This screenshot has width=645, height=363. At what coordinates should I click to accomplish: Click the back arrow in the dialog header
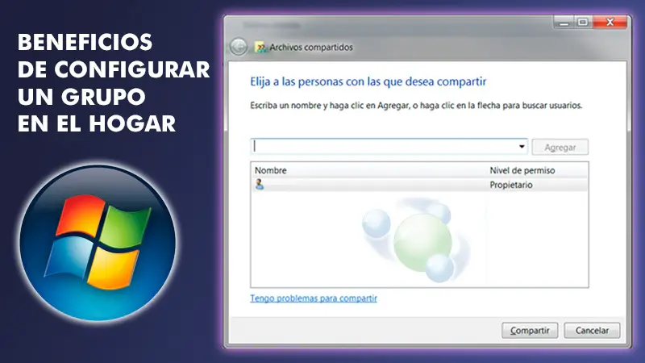pyautogui.click(x=239, y=47)
